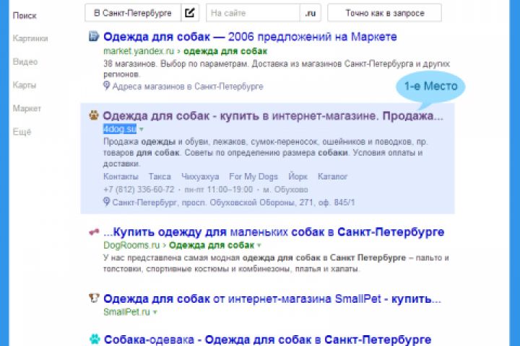The width and height of the screenshot is (520, 346).
Task: Open Маркет in the sidebar
Action: click(x=27, y=108)
